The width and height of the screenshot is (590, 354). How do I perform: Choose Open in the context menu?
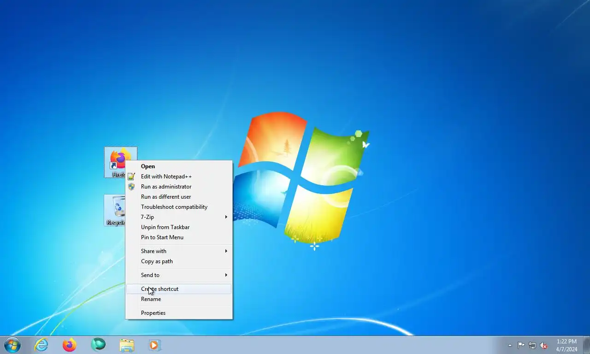179,166
